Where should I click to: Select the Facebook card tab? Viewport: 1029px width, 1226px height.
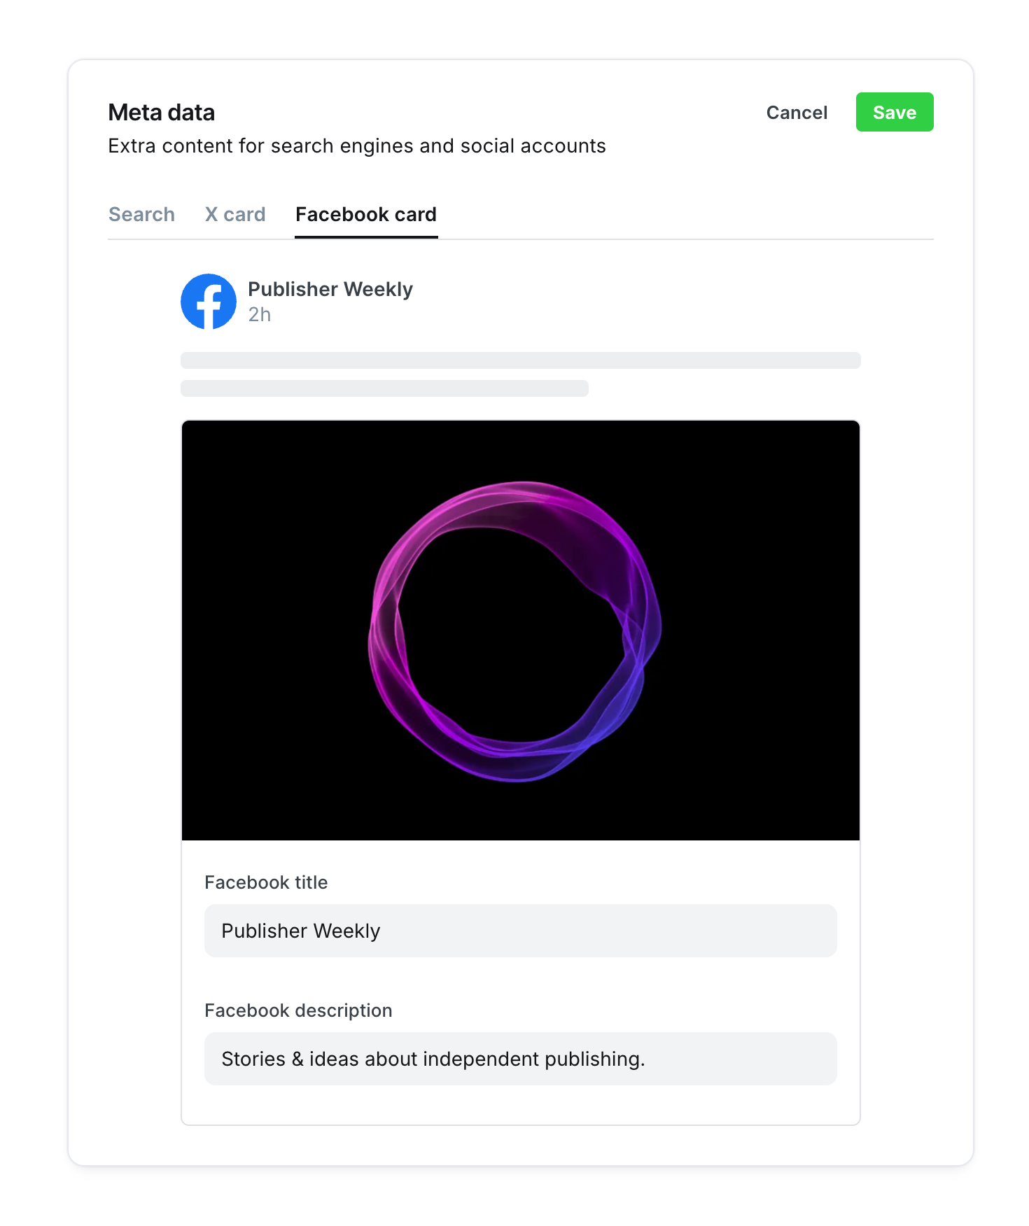366,214
